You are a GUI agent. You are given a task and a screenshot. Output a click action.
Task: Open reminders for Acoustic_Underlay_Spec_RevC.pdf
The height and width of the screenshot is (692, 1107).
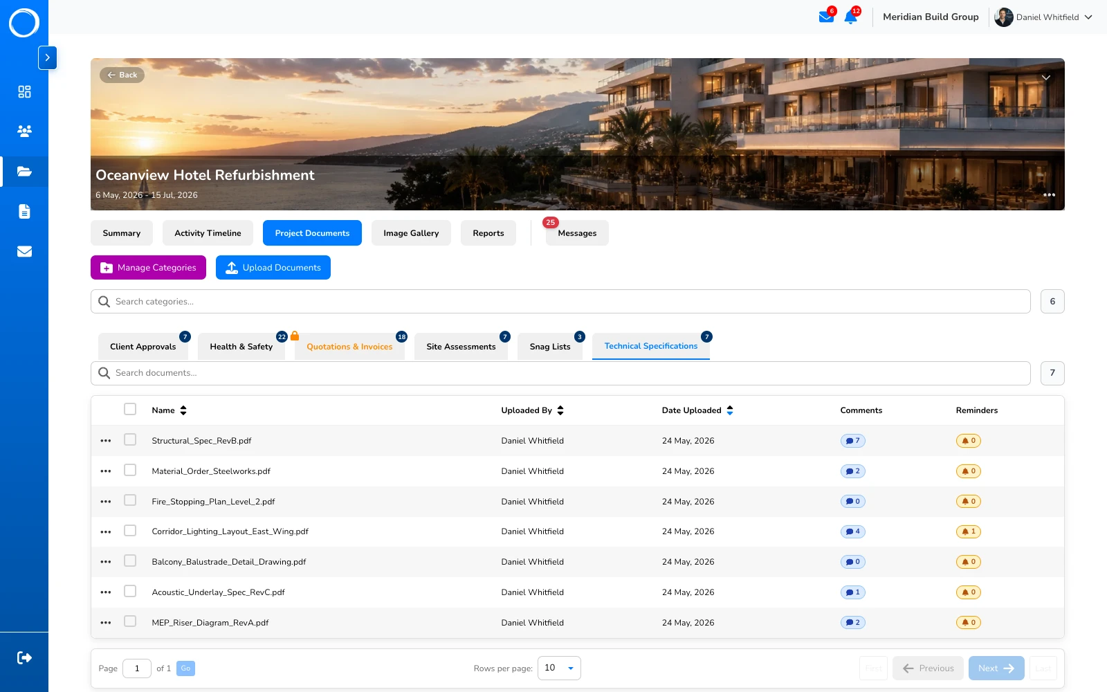tap(969, 592)
